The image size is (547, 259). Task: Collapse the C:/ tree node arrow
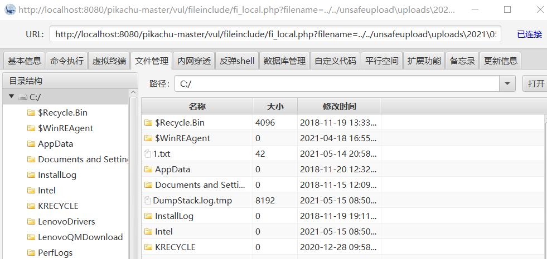(12, 97)
